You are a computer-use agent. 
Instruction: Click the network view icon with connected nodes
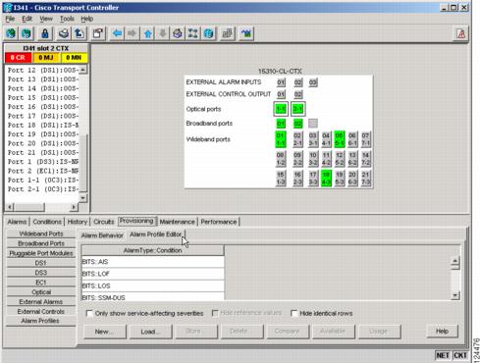193,33
